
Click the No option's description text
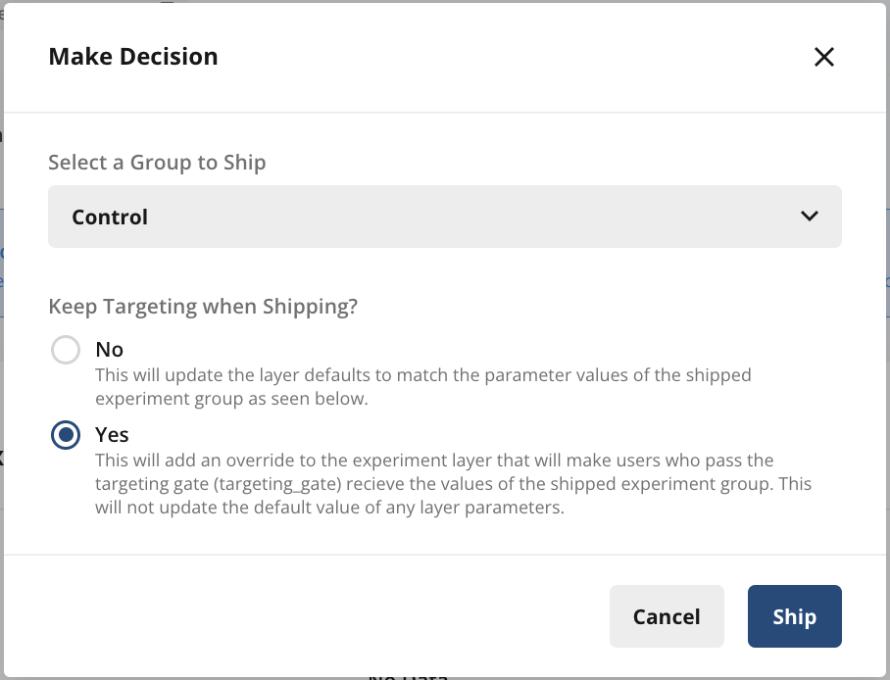click(421, 388)
